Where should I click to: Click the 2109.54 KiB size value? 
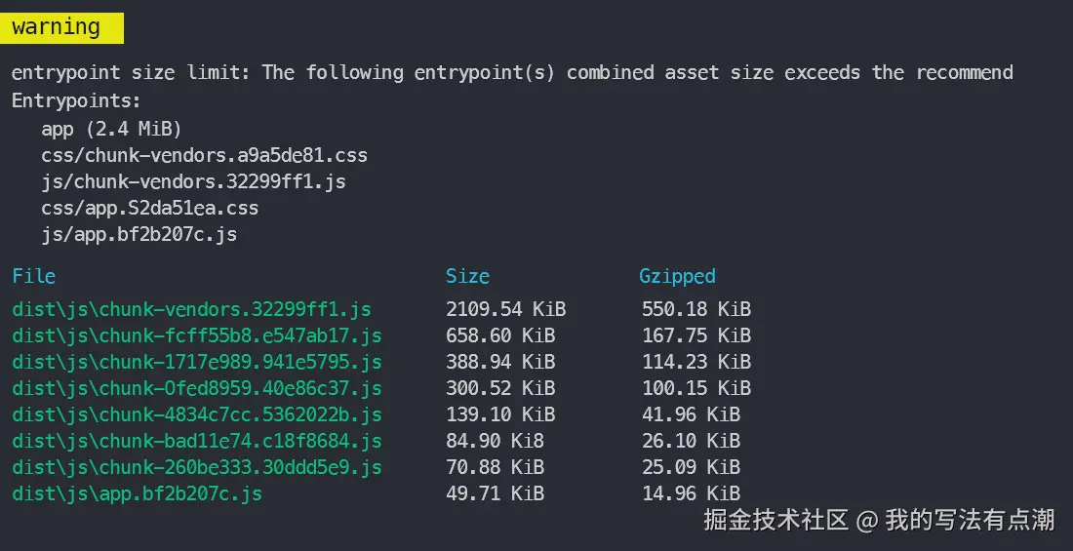(x=505, y=310)
